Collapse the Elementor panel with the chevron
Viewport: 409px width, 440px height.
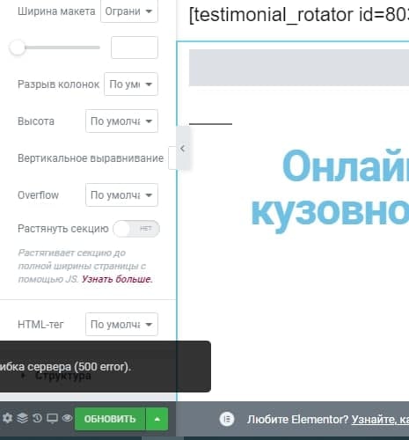pos(183,149)
